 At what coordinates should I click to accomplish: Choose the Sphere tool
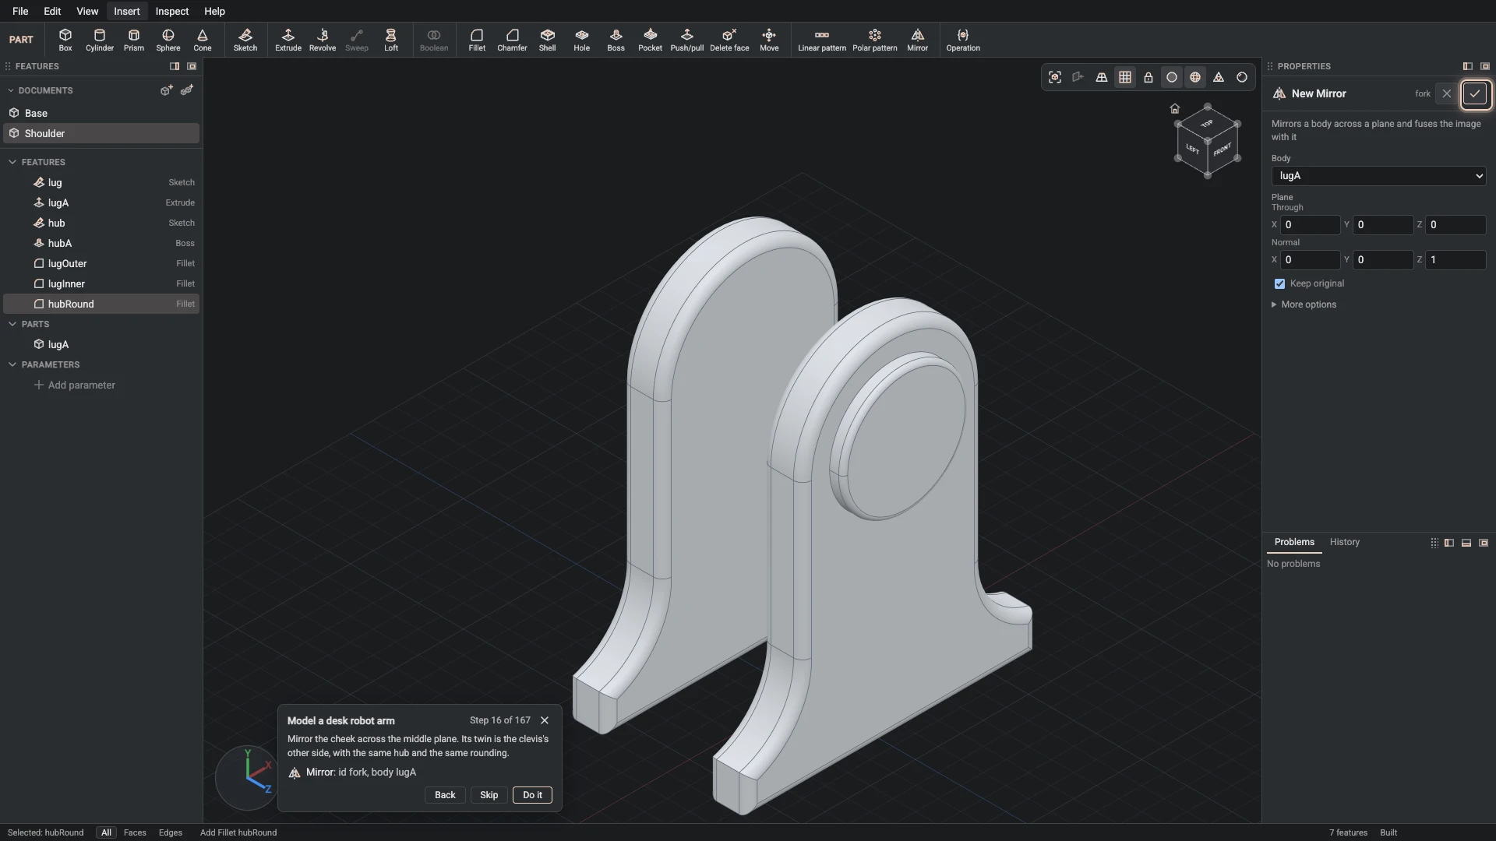(x=168, y=40)
